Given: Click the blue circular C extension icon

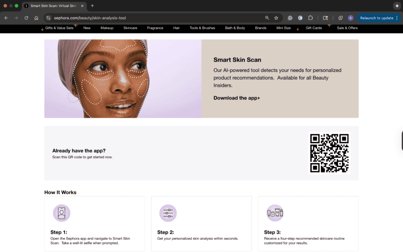Looking at the screenshot, I should [x=300, y=18].
